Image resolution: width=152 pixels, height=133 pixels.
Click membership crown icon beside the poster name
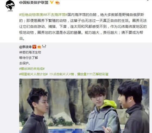click(57, 3)
